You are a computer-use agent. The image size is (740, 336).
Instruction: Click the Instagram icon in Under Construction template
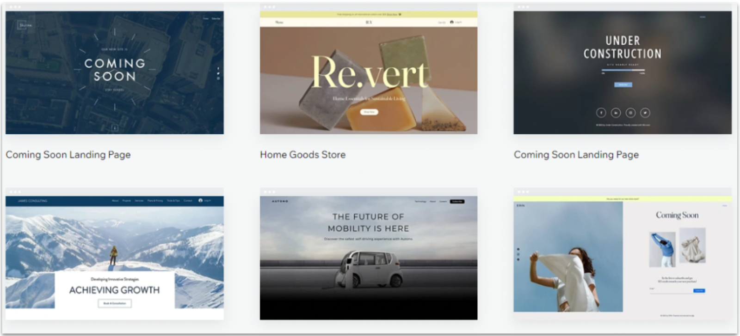coord(630,113)
